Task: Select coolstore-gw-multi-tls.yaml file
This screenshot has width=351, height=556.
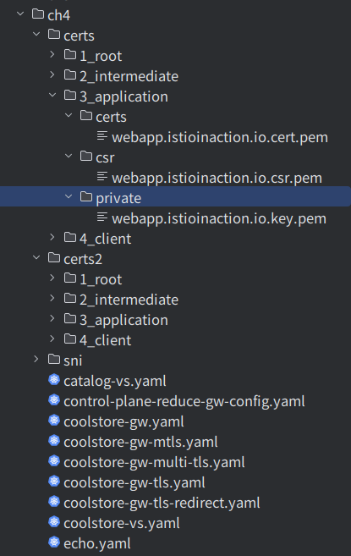Action: 154,462
